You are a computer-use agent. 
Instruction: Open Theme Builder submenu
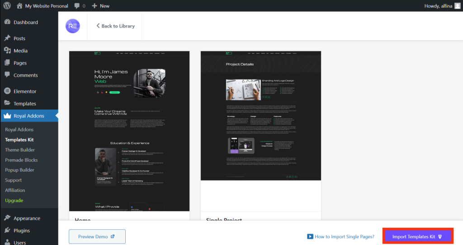click(x=20, y=150)
